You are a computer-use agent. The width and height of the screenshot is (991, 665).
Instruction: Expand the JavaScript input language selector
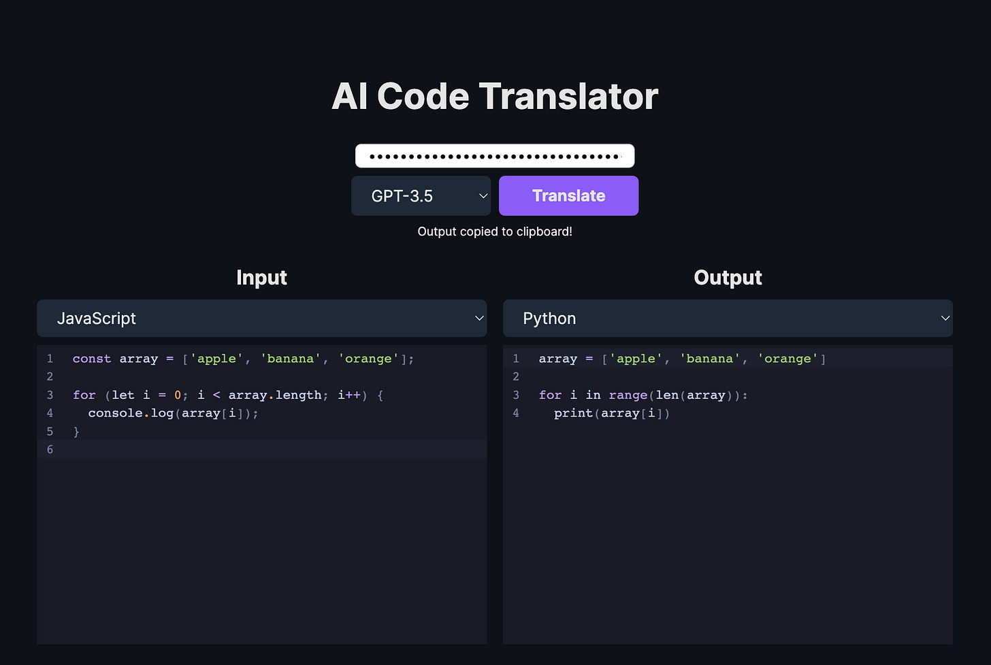[x=261, y=318]
